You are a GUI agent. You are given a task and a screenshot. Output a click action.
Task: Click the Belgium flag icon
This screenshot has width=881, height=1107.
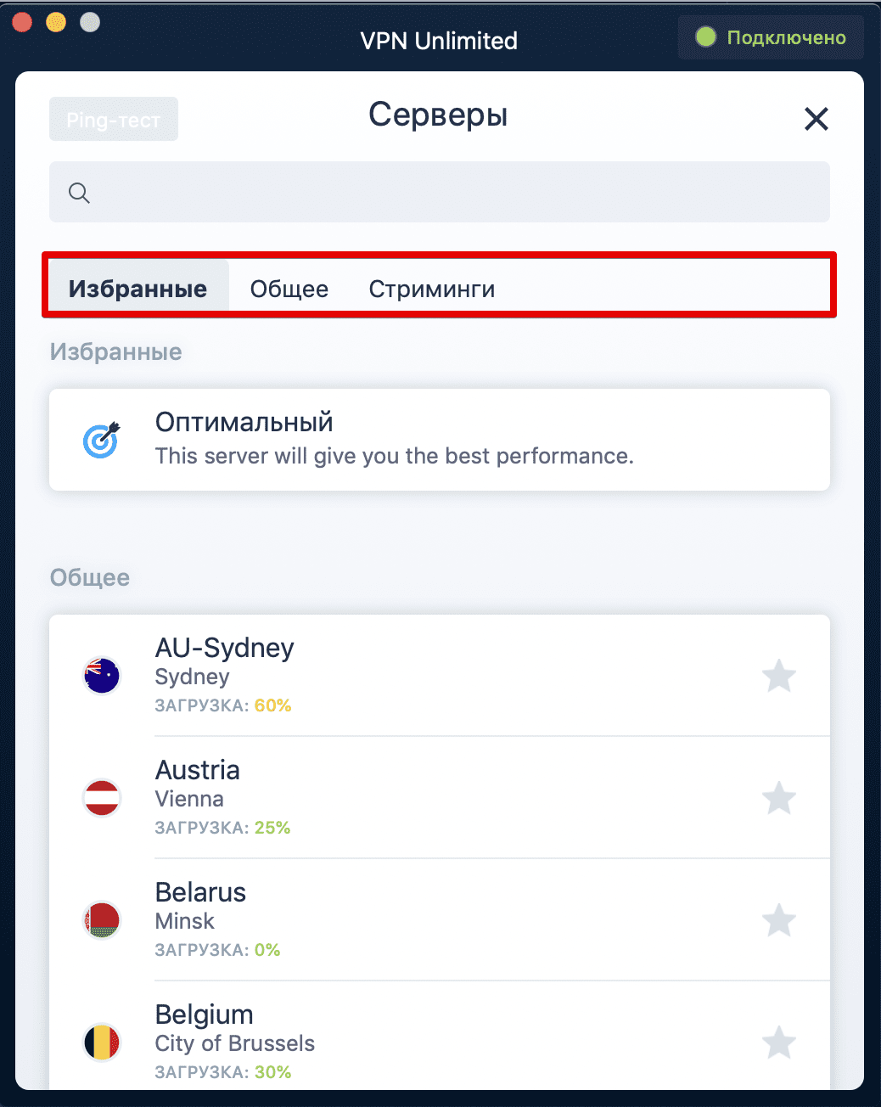pos(101,1042)
